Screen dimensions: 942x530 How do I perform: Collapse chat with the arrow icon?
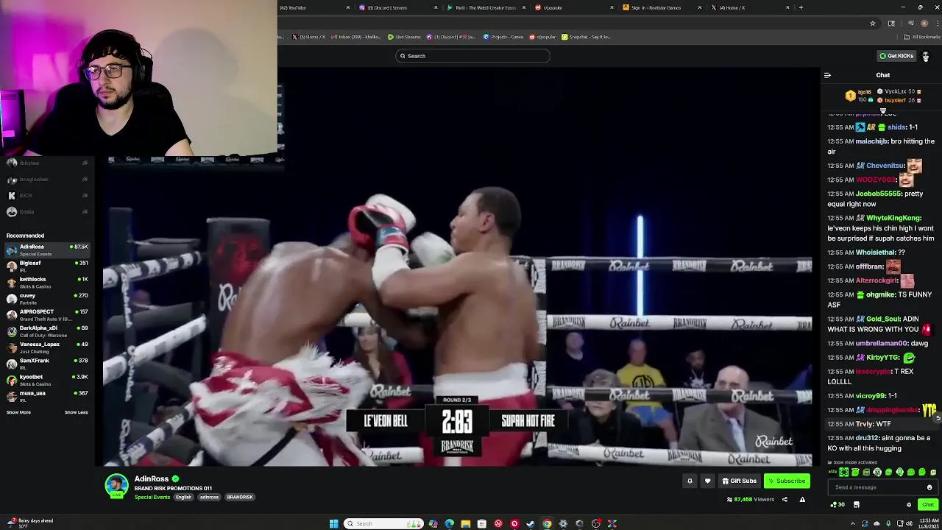[x=827, y=75]
